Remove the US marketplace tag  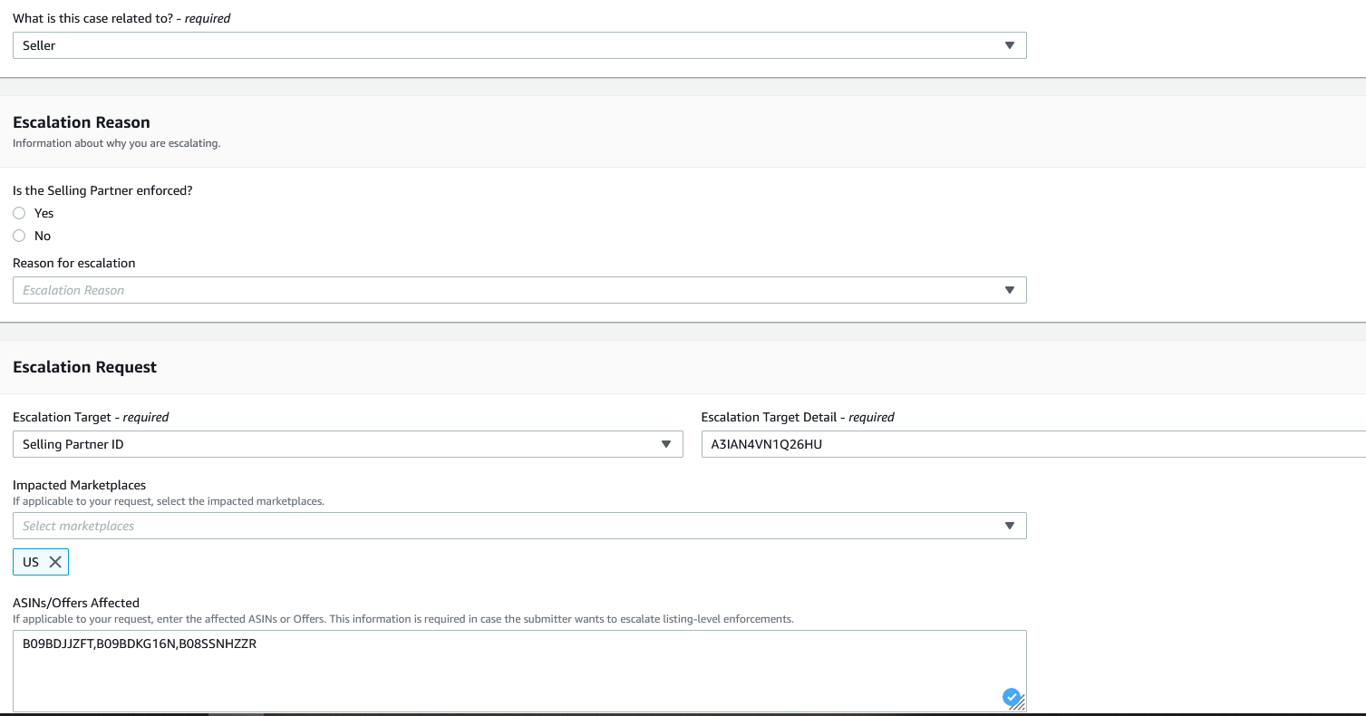pos(55,562)
